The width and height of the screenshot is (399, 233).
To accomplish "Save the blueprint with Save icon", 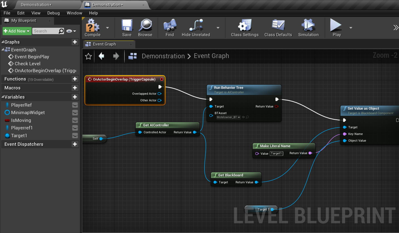I will 127,28.
